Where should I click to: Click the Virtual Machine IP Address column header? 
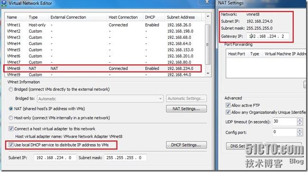click(284, 54)
